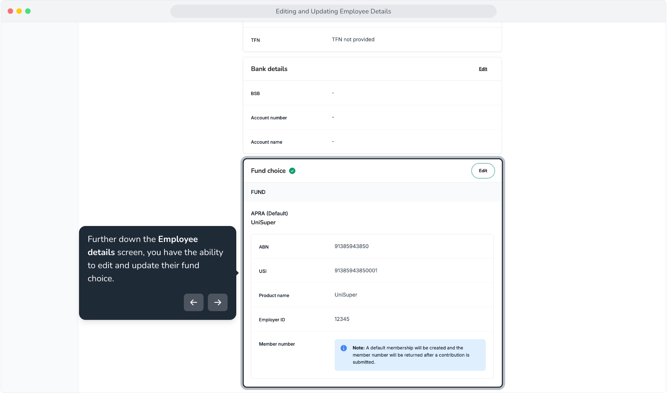Click the APRA (Default) fund label
667x393 pixels.
pos(269,213)
